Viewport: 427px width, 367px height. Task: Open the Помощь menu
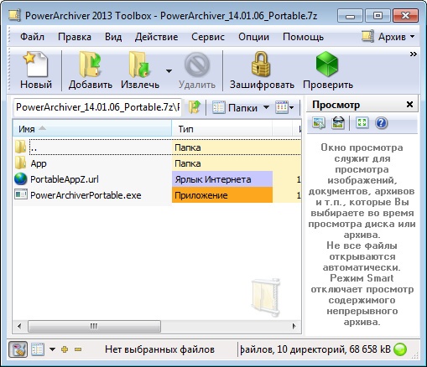(x=303, y=37)
